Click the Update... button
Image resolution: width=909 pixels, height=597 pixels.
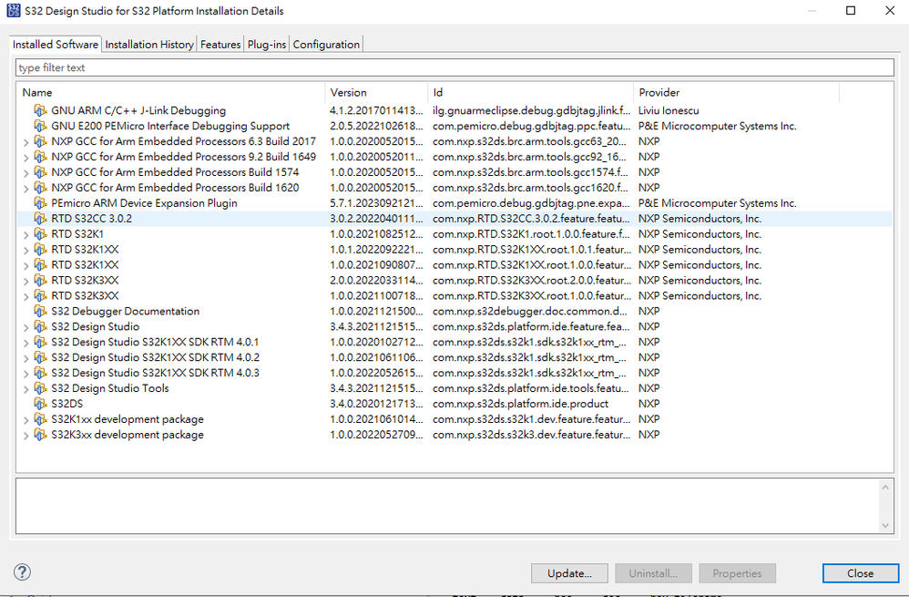point(569,573)
